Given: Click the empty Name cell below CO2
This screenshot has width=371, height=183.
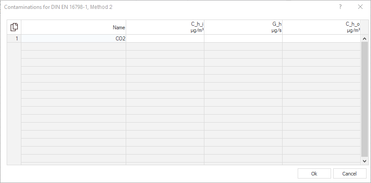Looking at the screenshot, I should coord(74,47).
